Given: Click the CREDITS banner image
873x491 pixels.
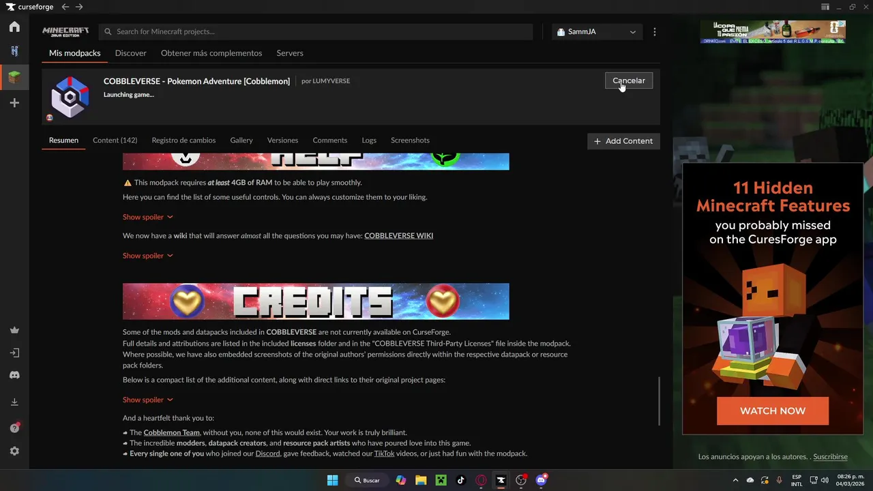Looking at the screenshot, I should click(316, 301).
